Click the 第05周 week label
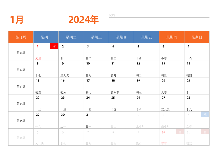Screen dimensions: 218x154 pos(21,121)
